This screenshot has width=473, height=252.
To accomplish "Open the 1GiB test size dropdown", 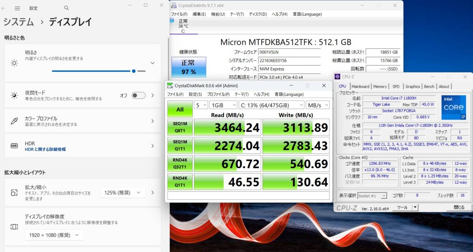I will [x=223, y=105].
